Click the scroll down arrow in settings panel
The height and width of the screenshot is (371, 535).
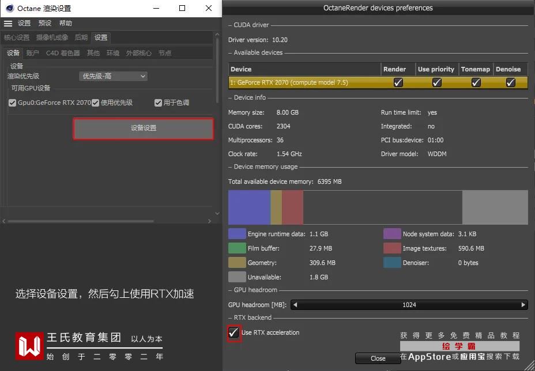click(217, 214)
